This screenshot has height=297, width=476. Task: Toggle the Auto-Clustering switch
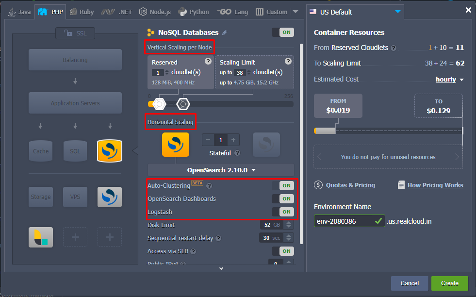click(282, 185)
